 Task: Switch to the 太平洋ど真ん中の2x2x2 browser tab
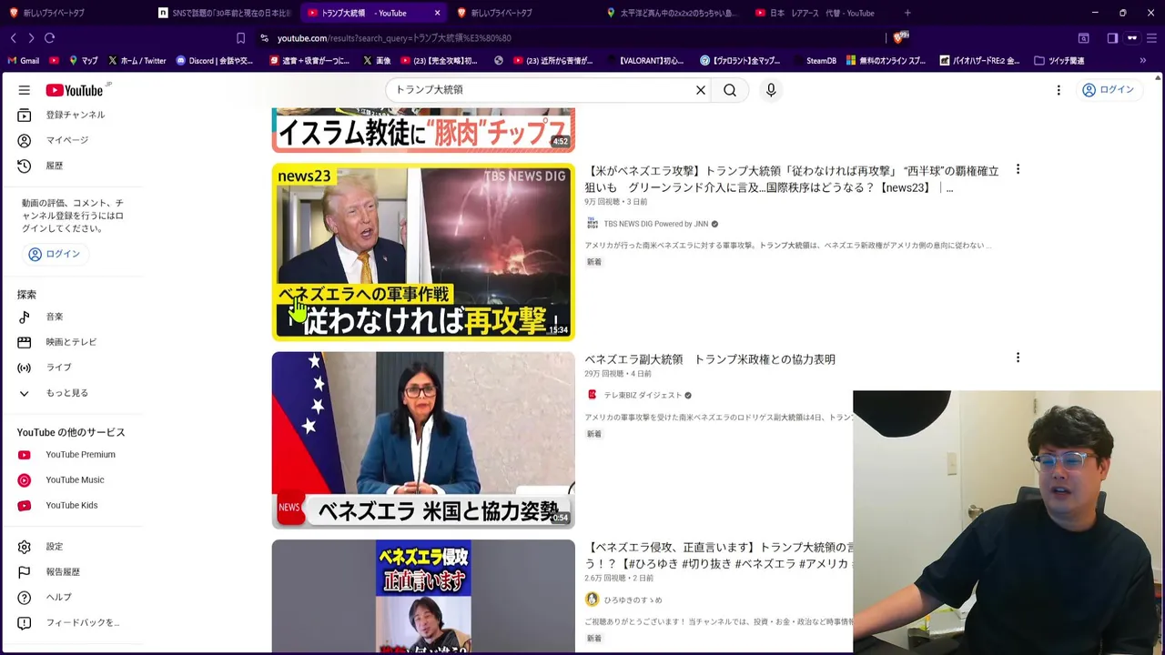[674, 13]
